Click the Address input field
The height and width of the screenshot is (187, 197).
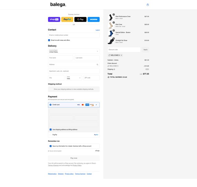tap(74, 64)
